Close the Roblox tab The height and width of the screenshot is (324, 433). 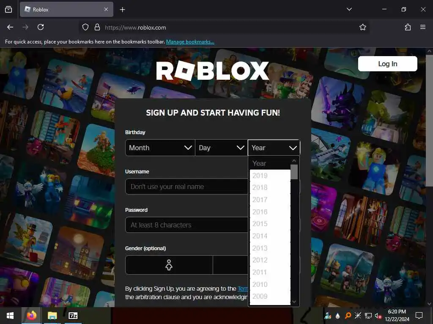coord(106,9)
